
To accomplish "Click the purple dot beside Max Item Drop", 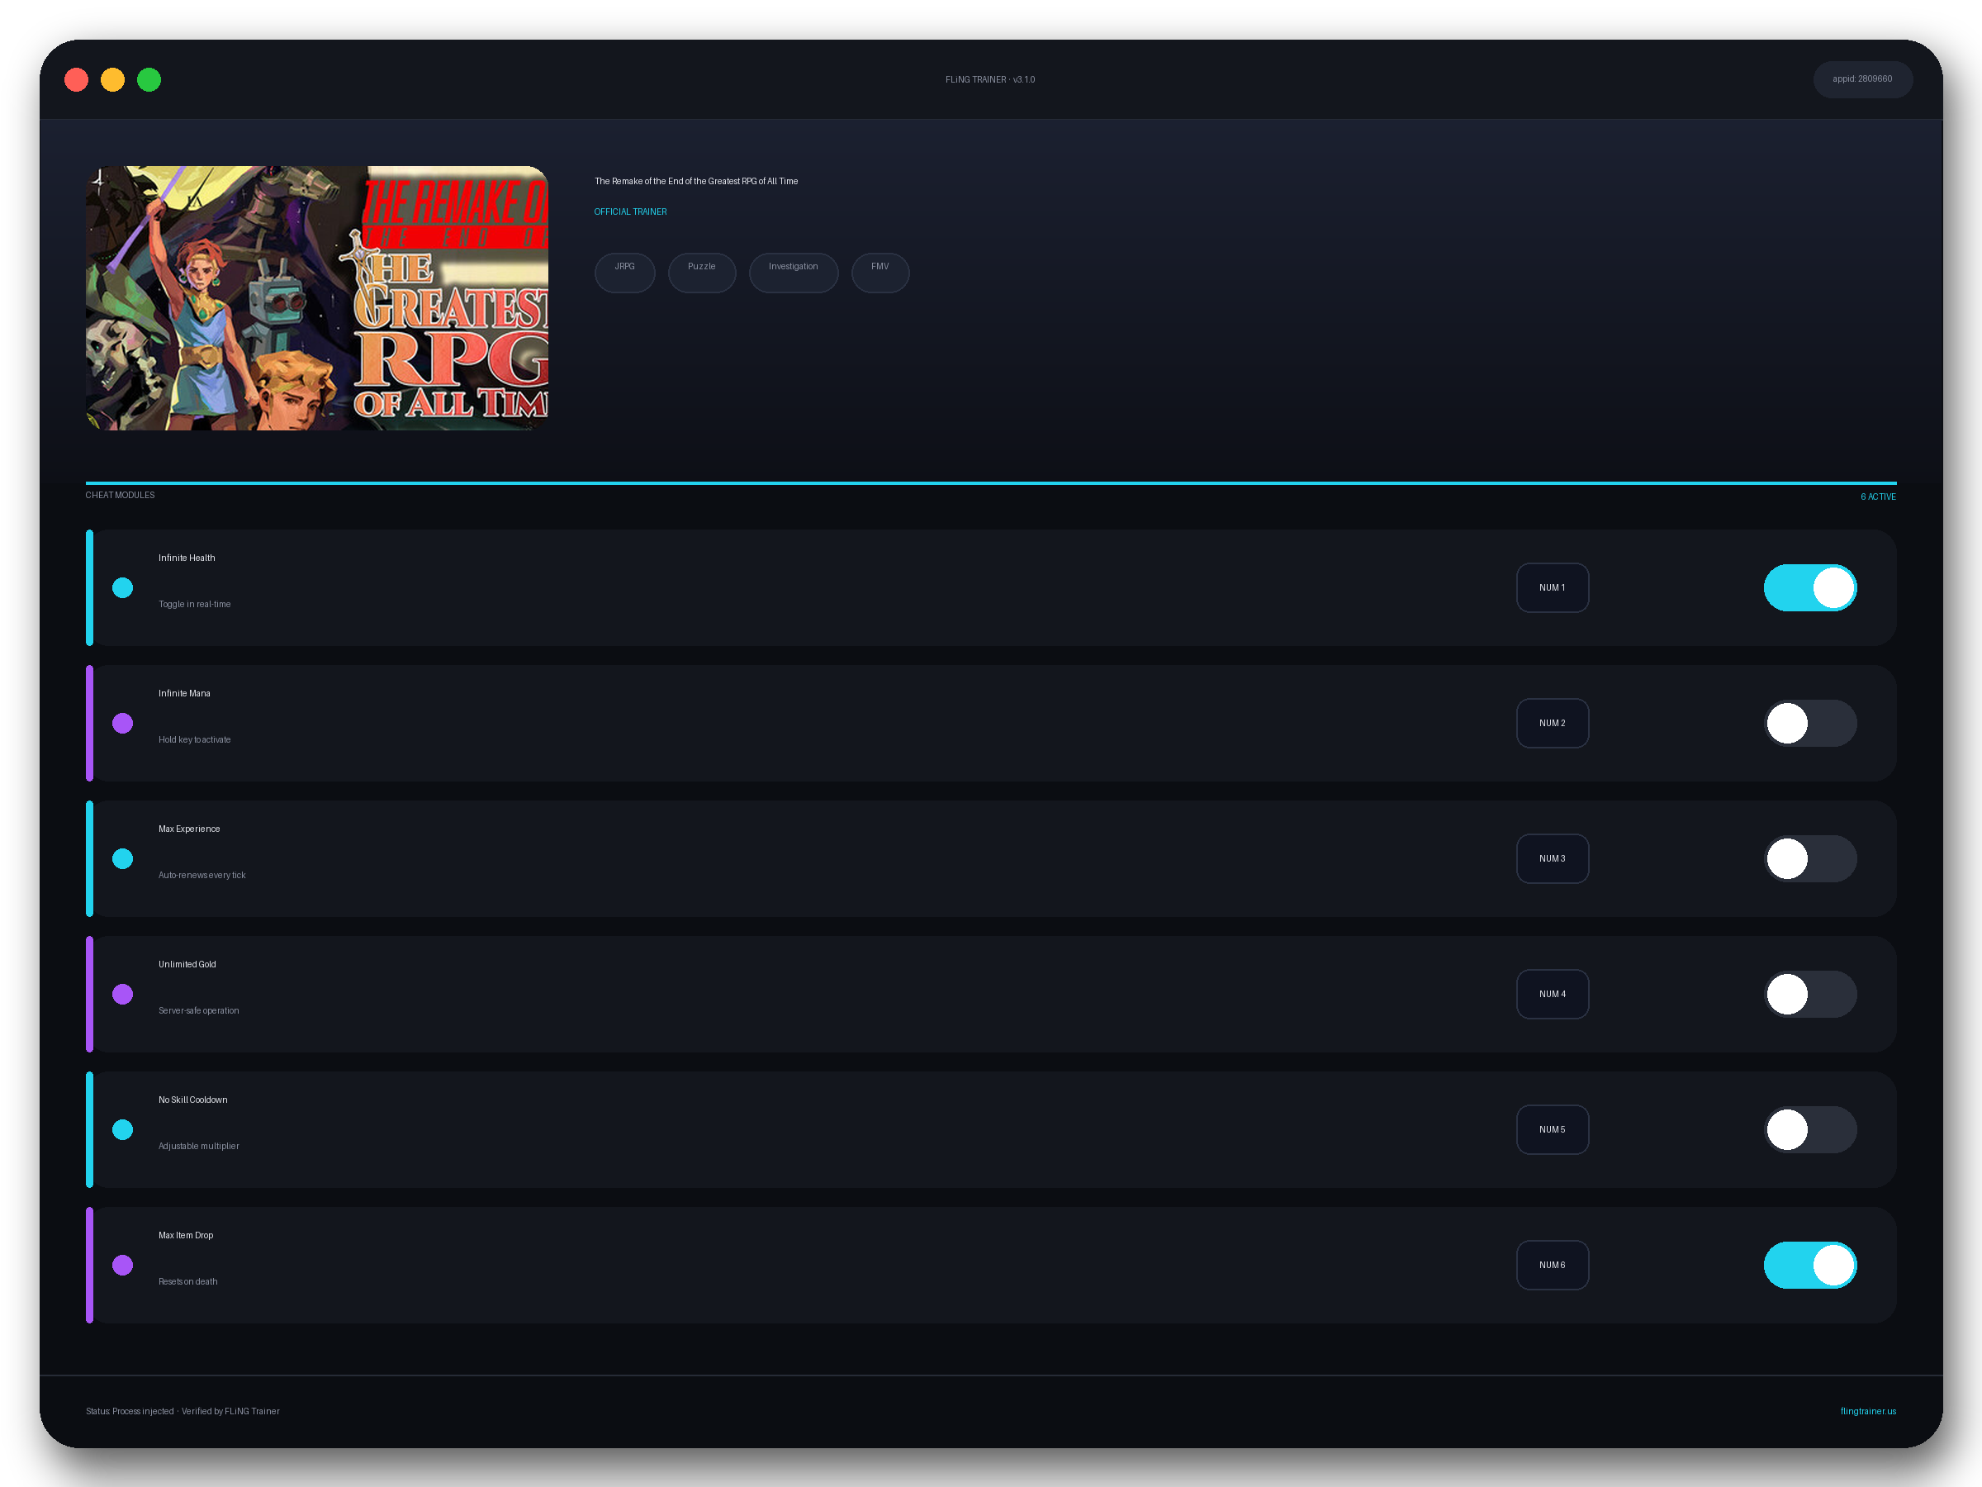I will pos(123,1265).
